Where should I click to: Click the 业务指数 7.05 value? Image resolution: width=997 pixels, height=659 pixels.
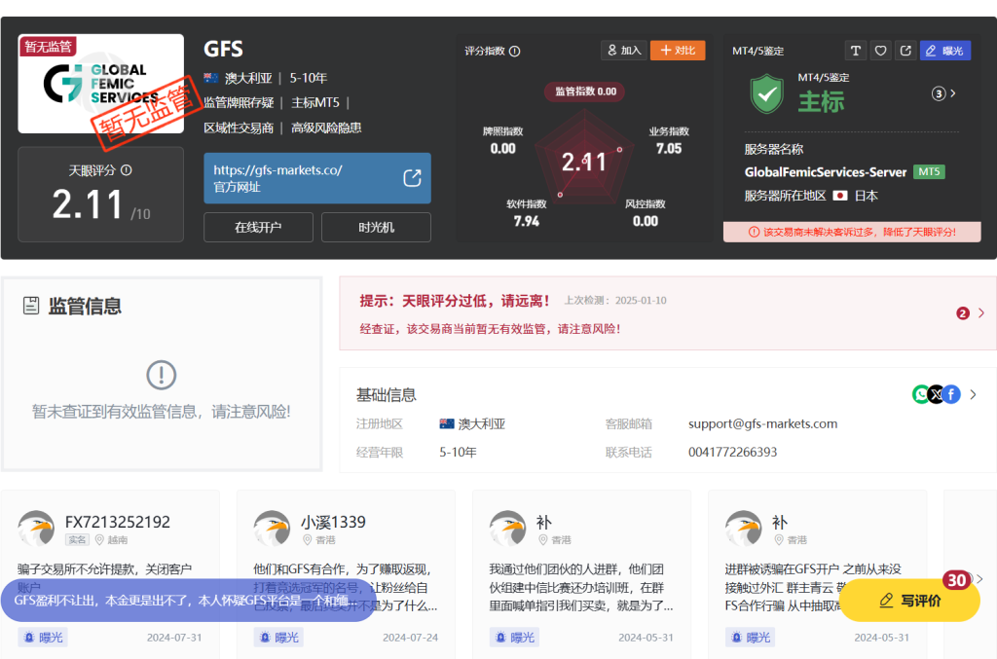point(669,149)
